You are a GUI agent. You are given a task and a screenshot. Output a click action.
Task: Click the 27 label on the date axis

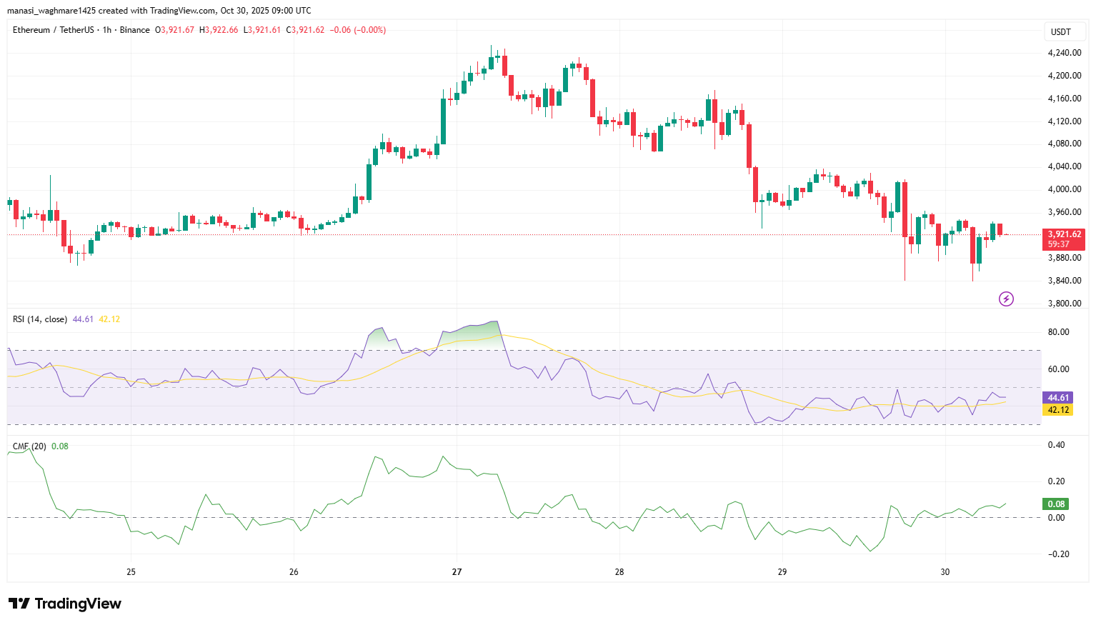click(x=456, y=572)
